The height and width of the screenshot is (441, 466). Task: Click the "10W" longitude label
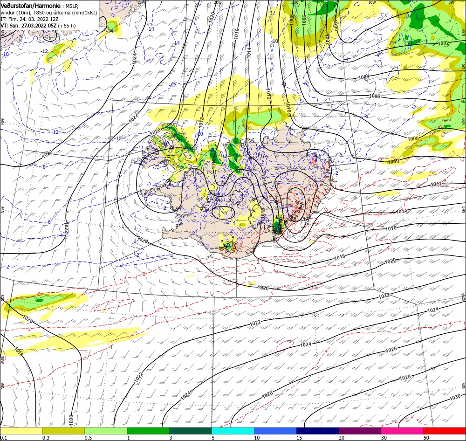tap(372, 2)
